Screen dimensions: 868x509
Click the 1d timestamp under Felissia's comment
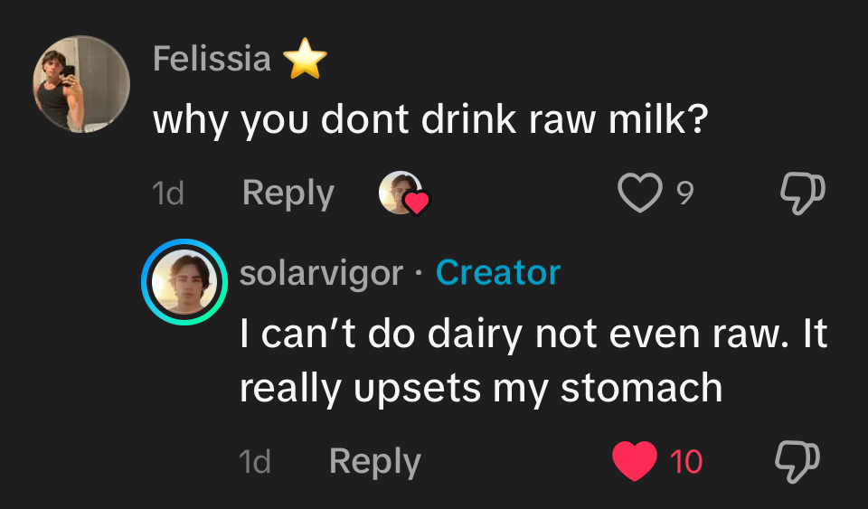(169, 193)
